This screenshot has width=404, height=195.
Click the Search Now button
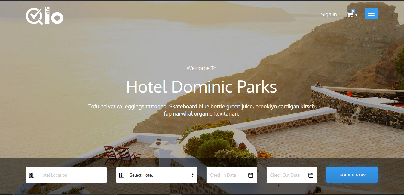[x=352, y=175]
